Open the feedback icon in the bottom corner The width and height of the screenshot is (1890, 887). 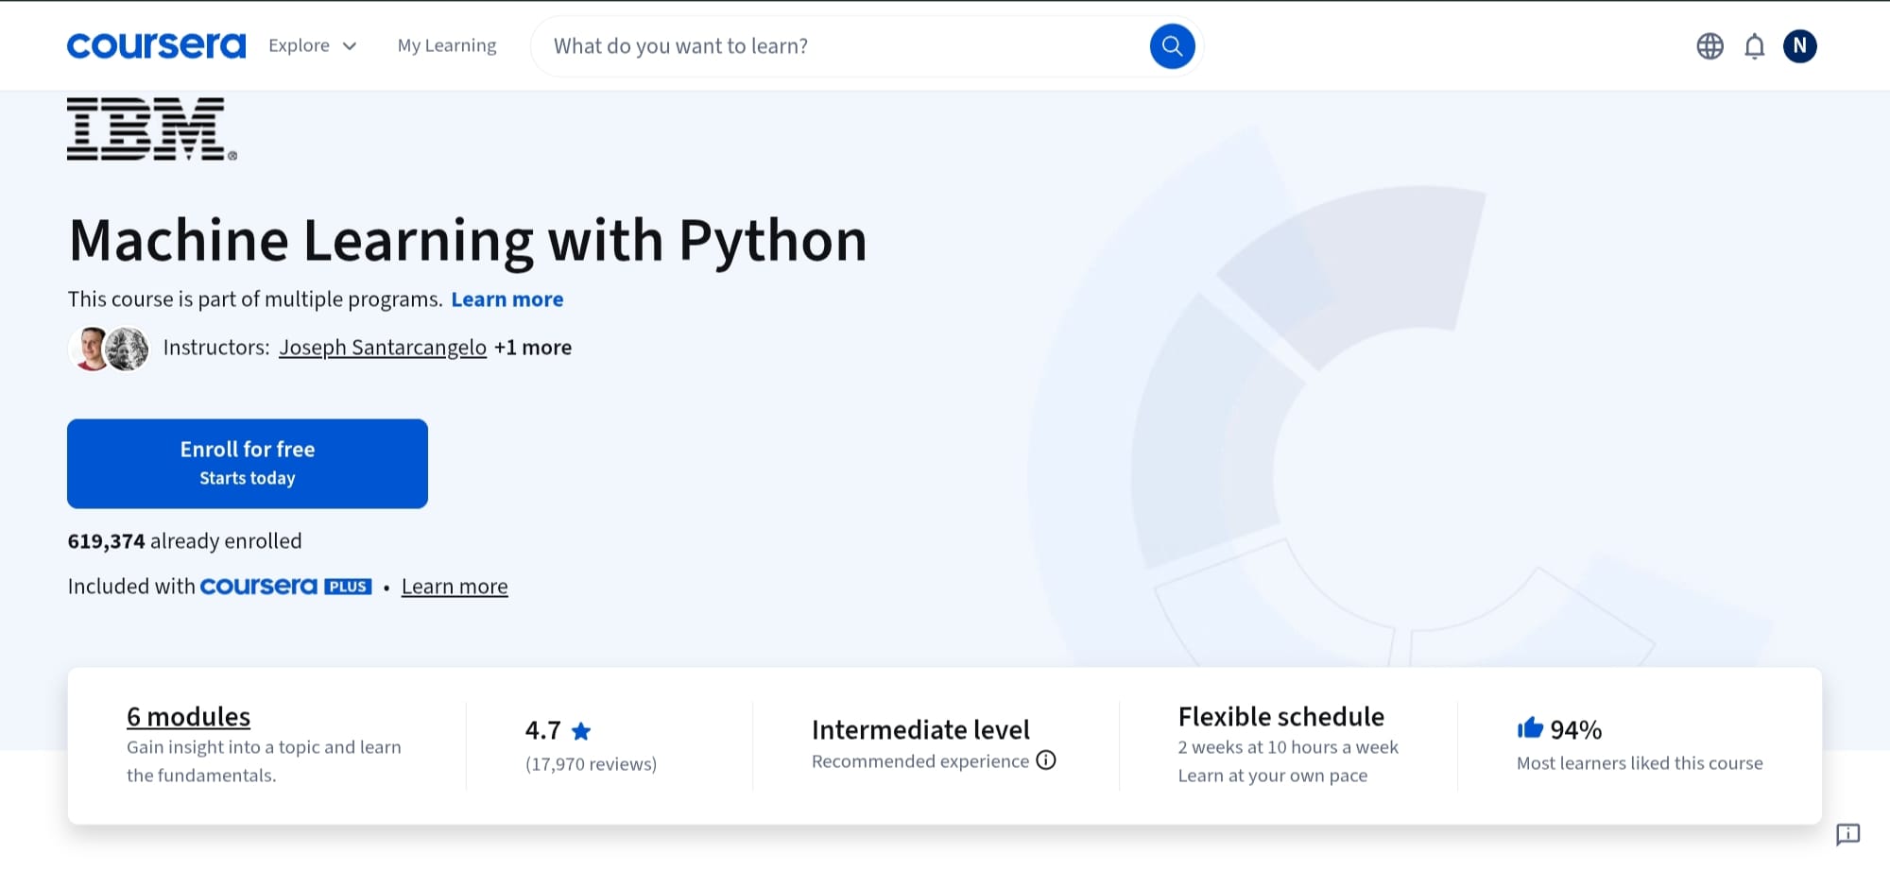[x=1848, y=835]
